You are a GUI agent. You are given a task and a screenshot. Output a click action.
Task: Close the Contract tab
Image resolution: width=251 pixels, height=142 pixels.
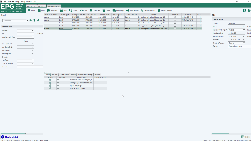[35, 6]
